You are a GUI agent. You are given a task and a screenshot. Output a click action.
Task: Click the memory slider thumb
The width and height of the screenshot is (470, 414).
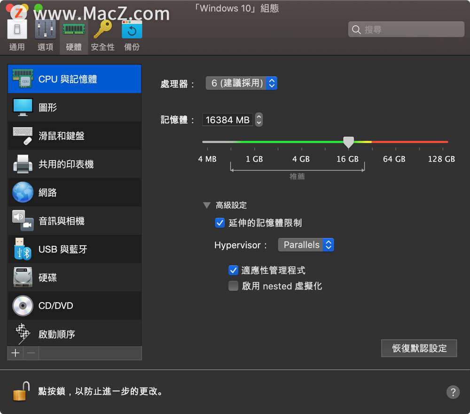348,142
